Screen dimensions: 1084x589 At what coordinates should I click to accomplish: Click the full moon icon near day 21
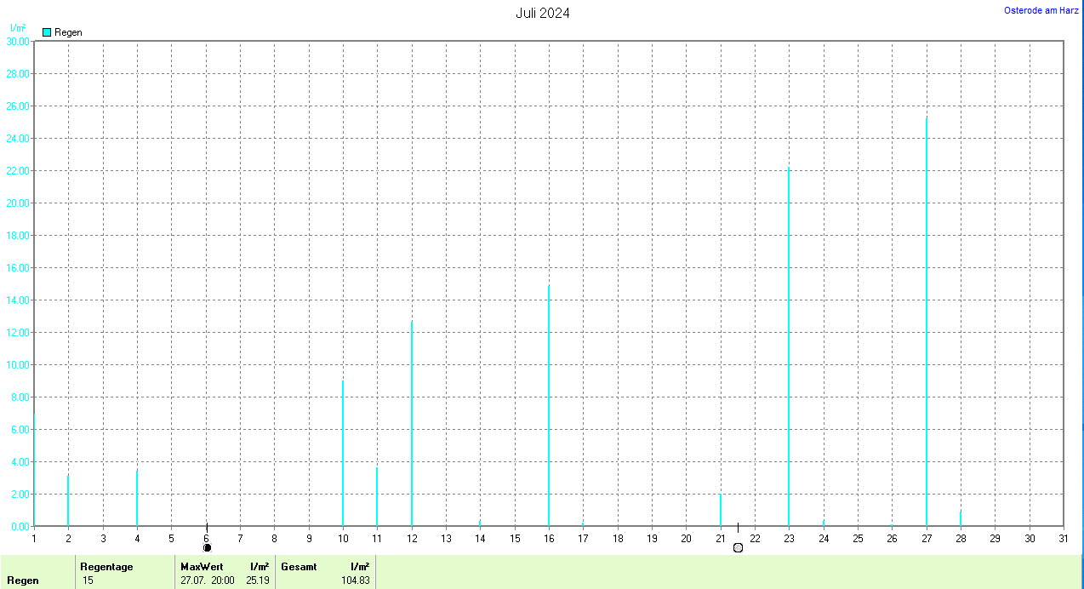738,547
